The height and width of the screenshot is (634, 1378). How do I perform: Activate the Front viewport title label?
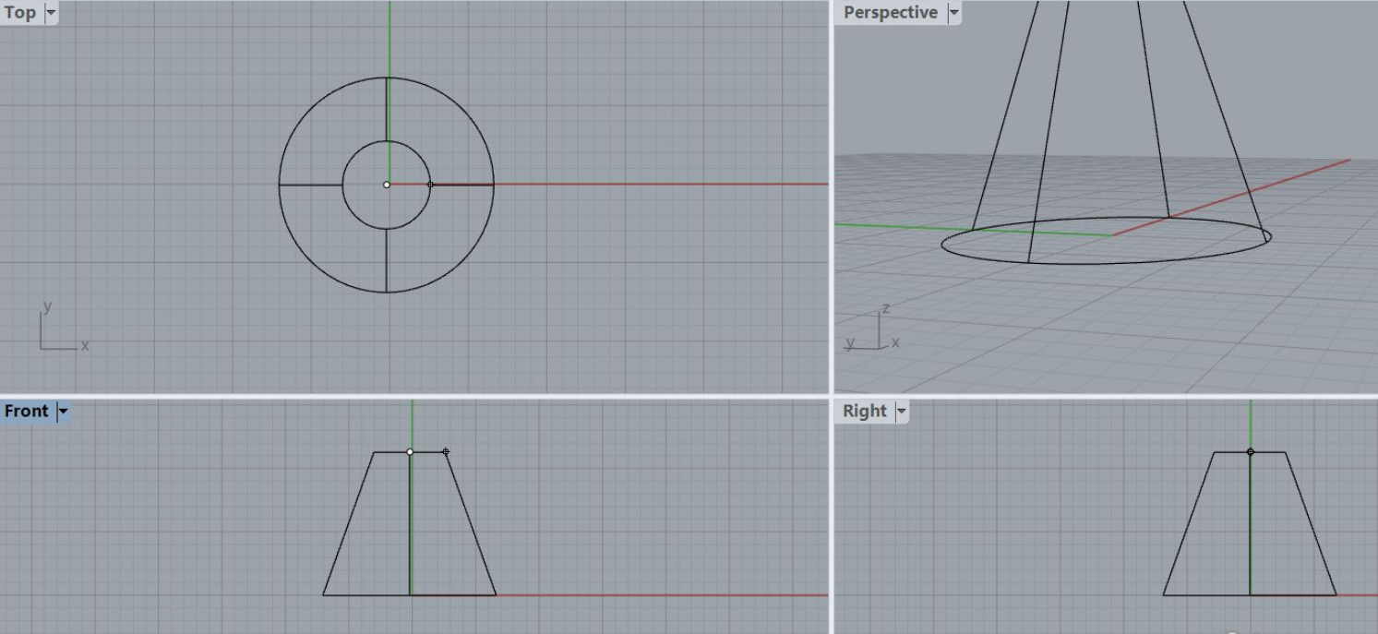26,412
